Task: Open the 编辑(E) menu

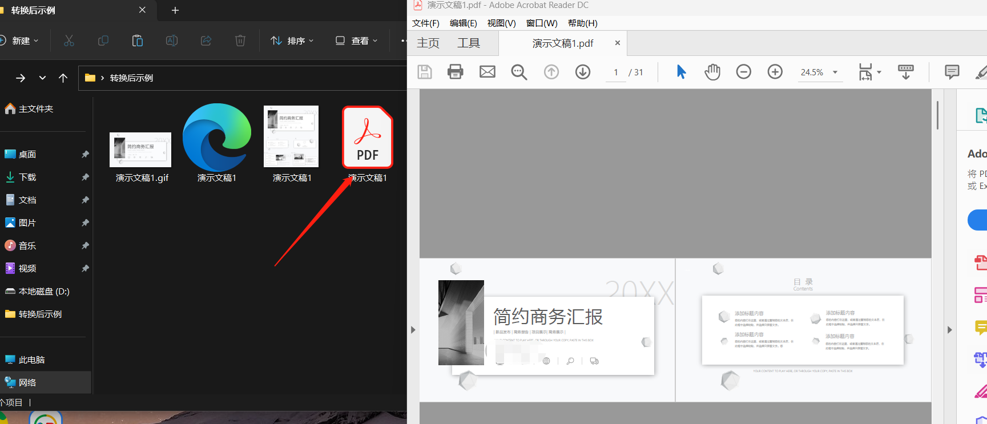Action: (x=464, y=23)
